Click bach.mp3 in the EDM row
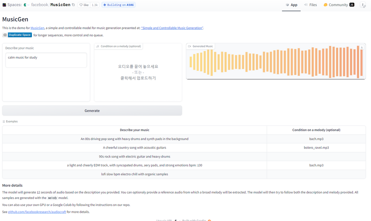The height and width of the screenshot is (221, 371). 316,165
